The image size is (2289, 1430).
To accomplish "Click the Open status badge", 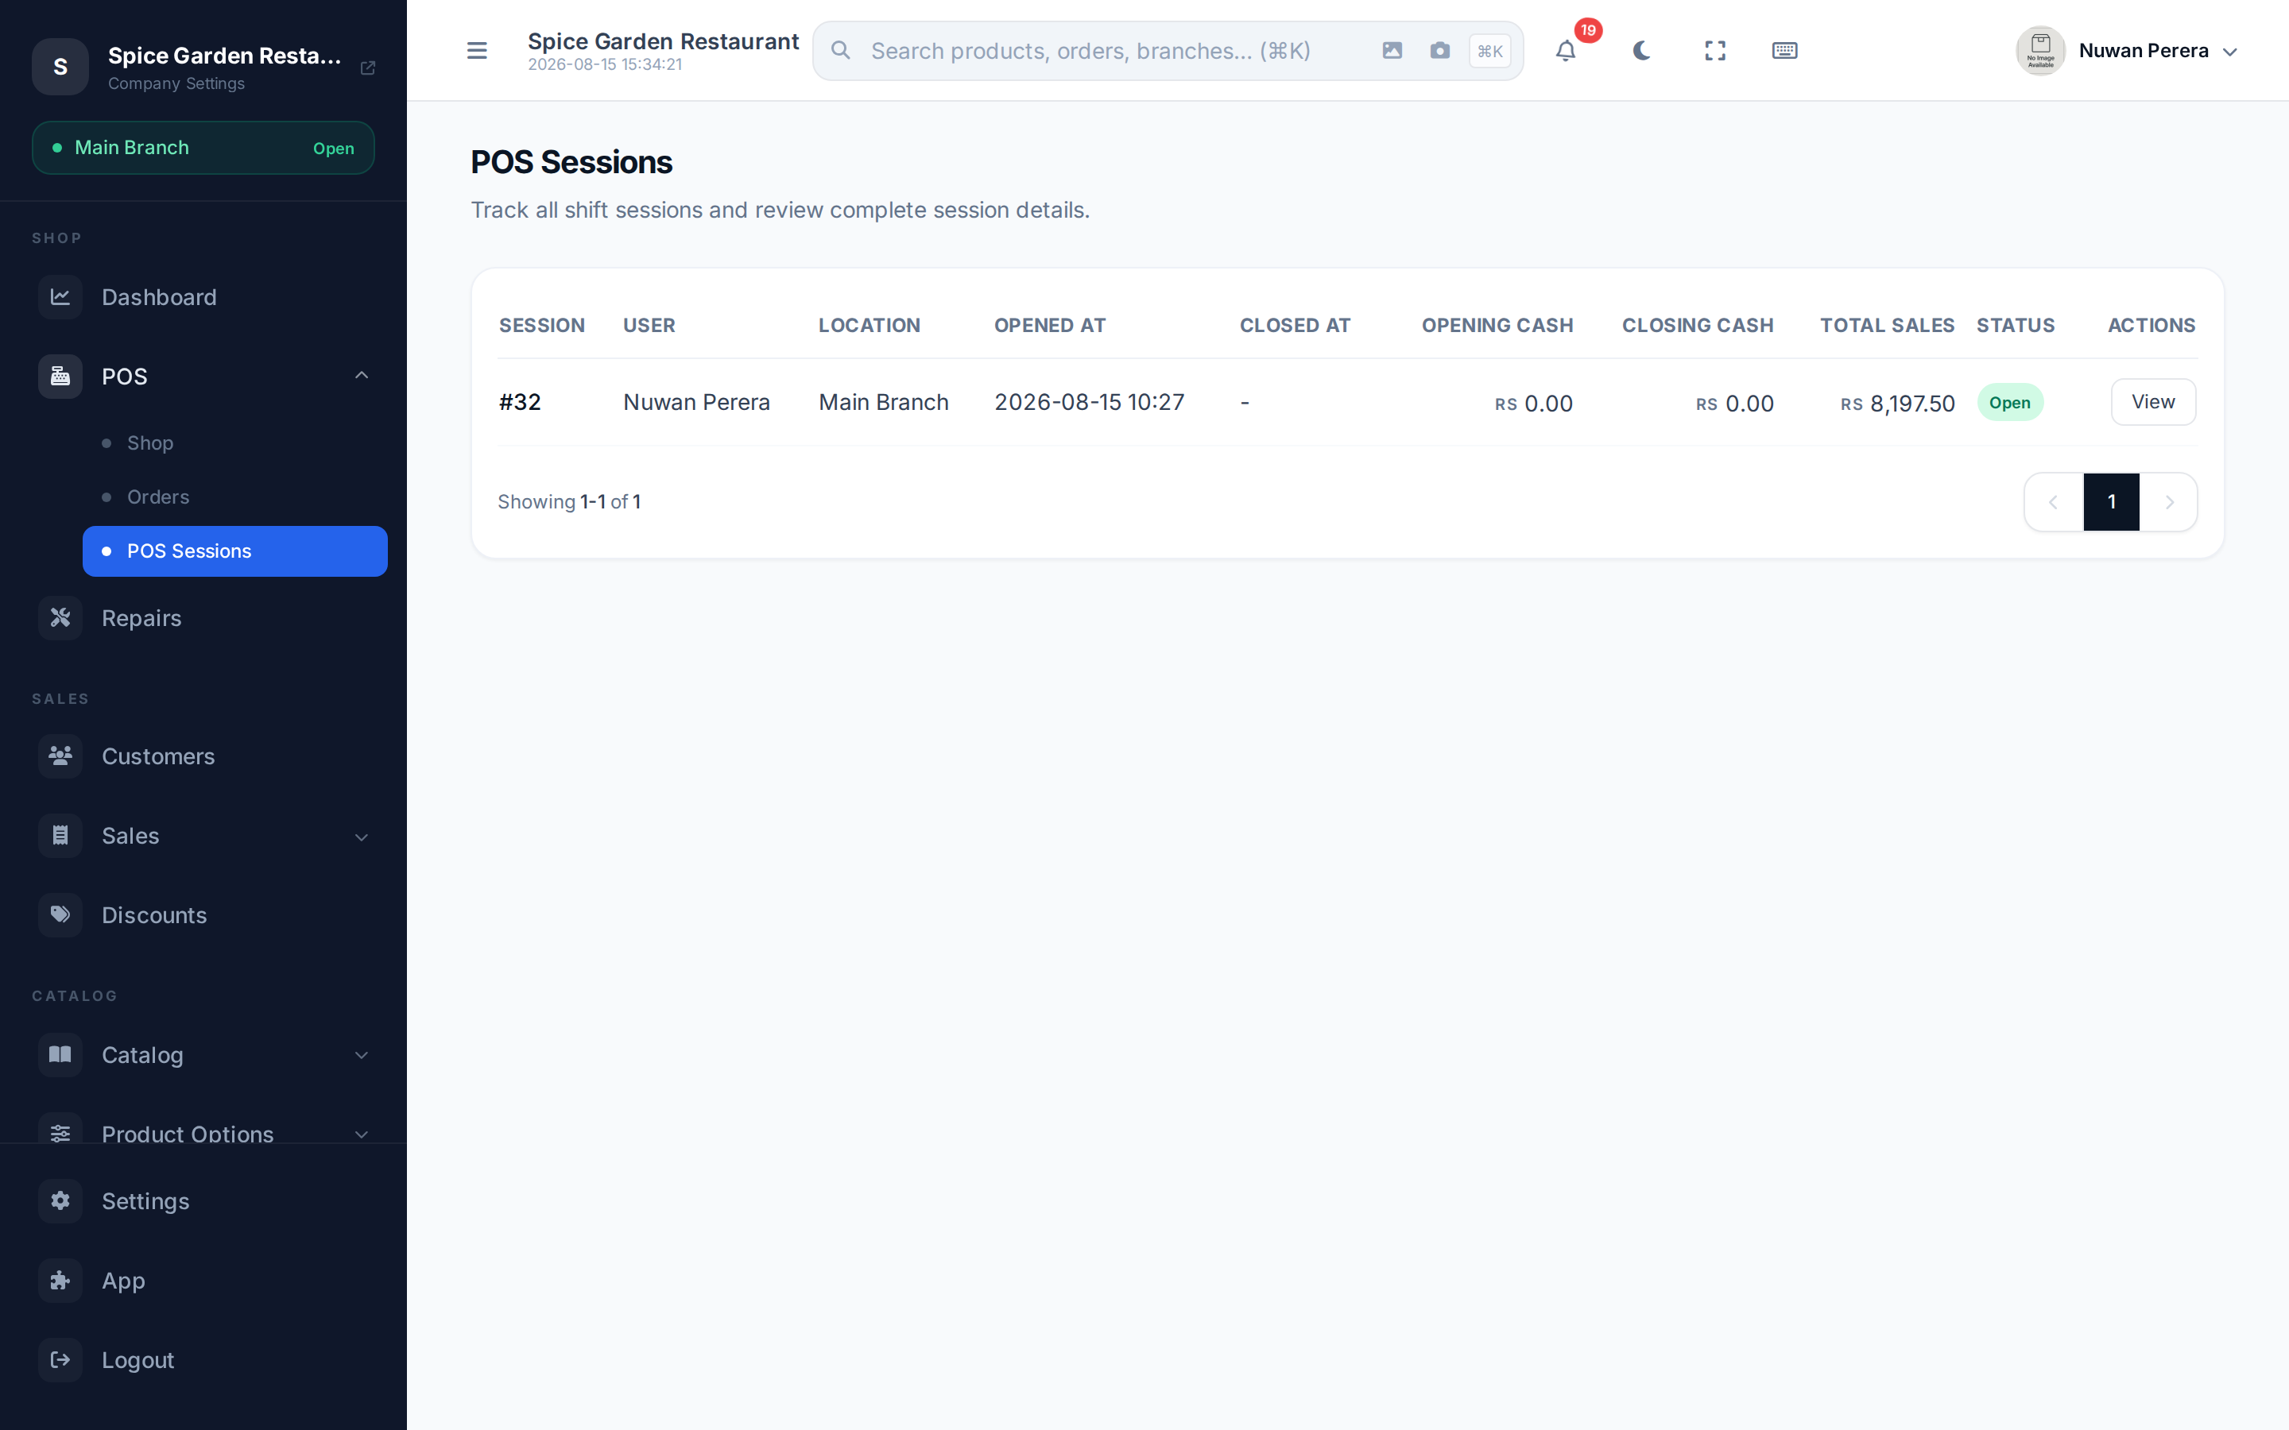I will click(x=2010, y=403).
